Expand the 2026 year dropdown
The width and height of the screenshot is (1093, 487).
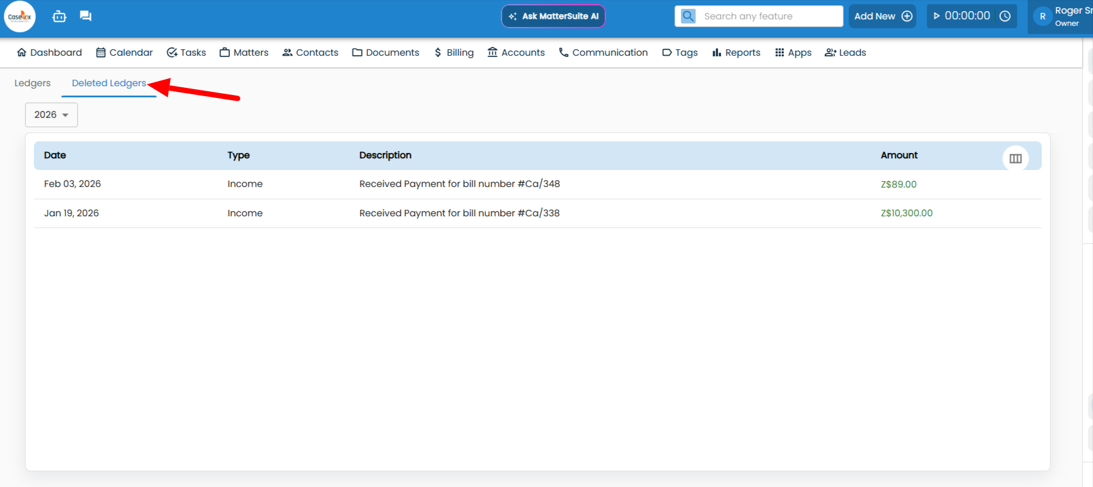click(x=52, y=115)
